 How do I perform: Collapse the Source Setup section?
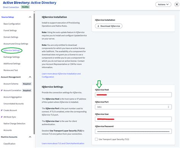pos(30,17)
